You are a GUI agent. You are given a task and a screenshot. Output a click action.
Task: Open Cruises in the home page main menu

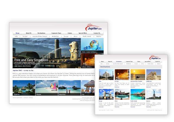[70, 33]
